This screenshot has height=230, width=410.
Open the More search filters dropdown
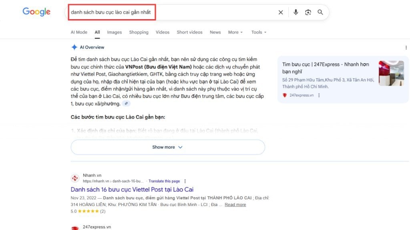[235, 32]
